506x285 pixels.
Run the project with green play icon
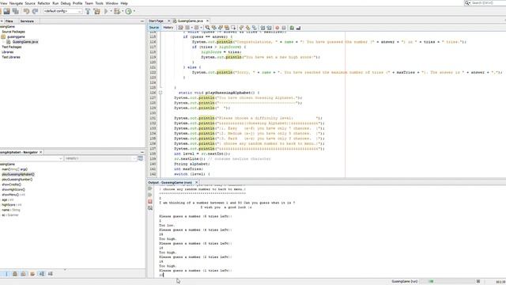click(x=106, y=11)
